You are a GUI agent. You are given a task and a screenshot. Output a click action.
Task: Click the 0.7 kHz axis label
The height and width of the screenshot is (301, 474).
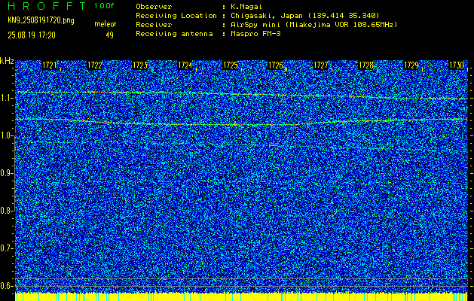pos(6,248)
